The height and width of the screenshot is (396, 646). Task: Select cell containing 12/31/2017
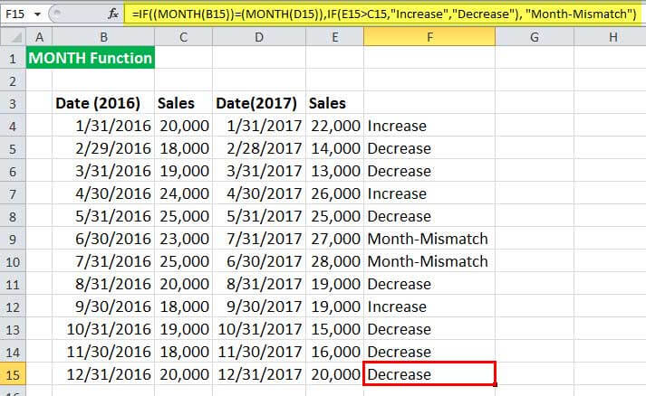[x=259, y=374]
